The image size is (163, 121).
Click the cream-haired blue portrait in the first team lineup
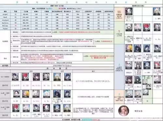click(x=57, y=77)
